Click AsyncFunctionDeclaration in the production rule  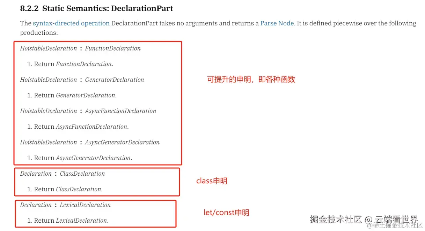click(x=120, y=111)
